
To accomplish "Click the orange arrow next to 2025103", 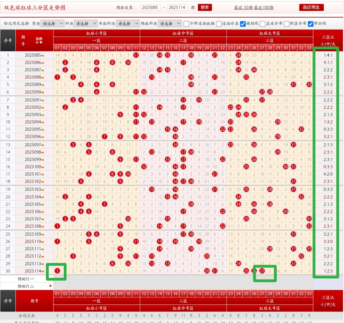I will coord(43,190).
